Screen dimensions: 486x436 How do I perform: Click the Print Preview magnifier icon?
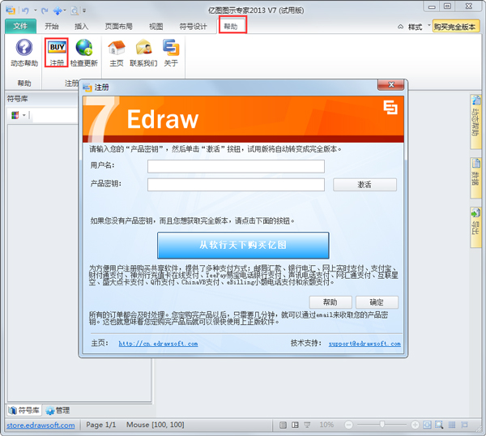point(75,11)
